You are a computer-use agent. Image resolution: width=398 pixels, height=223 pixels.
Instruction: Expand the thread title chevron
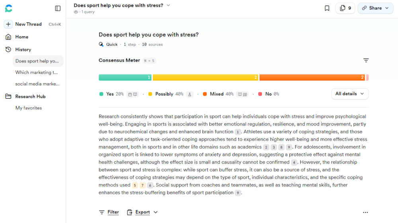tap(168, 6)
